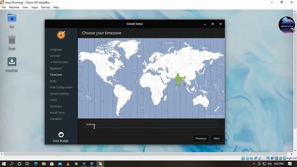Open File Explorer from taskbar

point(44,164)
